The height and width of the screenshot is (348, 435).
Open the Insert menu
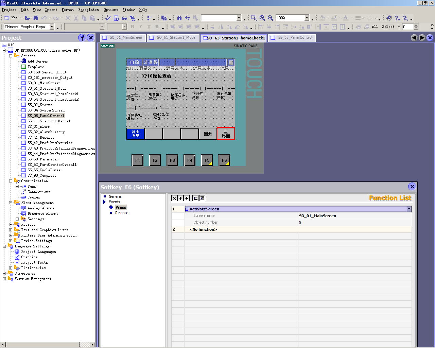tap(51, 10)
